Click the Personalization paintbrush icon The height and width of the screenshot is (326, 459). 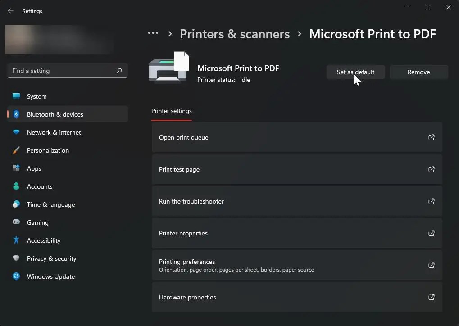point(16,150)
